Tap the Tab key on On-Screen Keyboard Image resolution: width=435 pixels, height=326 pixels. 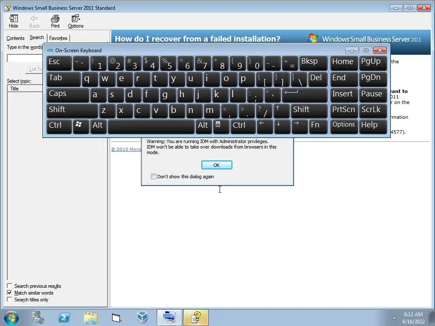pos(64,79)
